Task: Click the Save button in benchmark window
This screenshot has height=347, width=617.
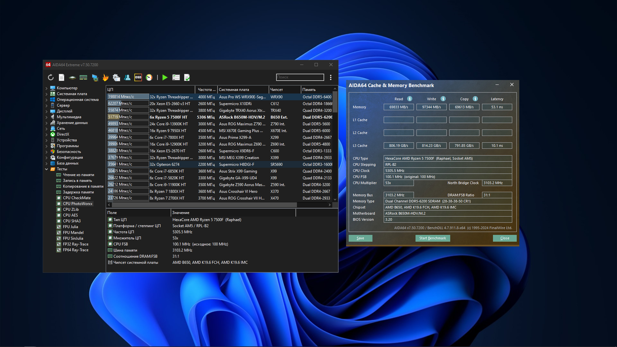Action: [360, 238]
